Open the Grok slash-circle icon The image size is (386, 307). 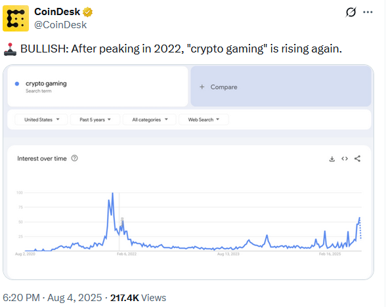[x=351, y=12]
